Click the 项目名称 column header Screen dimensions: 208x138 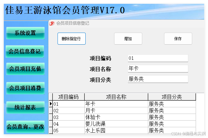click(x=116, y=97)
